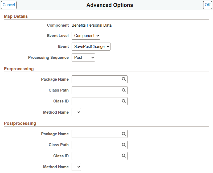This screenshot has width=213, height=173.
Task: Click the Cancel button
Action: 9,5
